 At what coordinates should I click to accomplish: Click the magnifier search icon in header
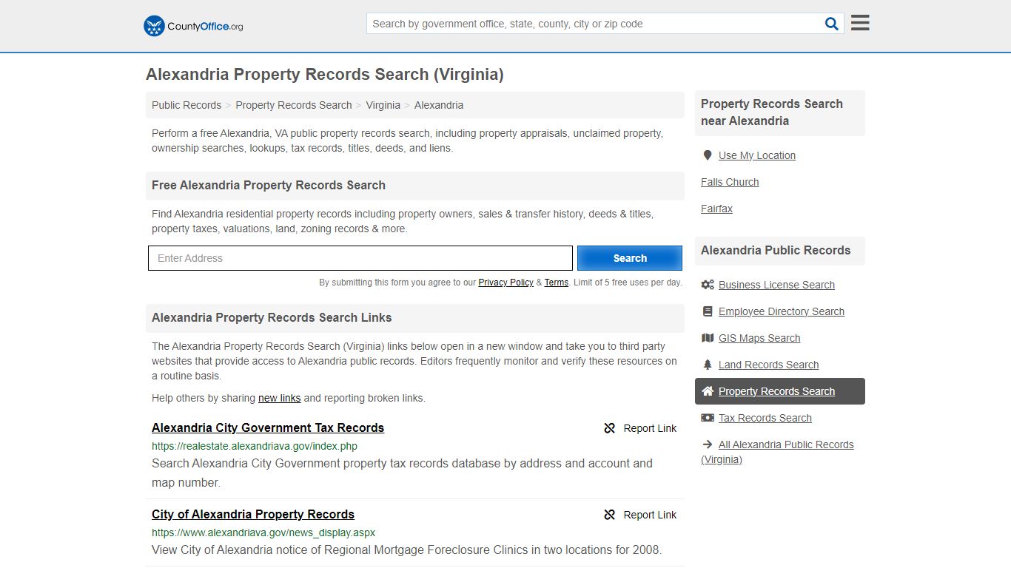click(832, 24)
